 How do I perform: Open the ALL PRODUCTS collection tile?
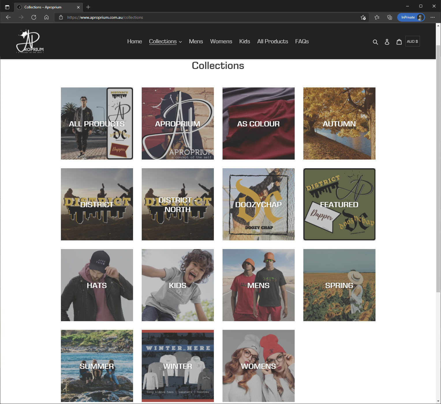pyautogui.click(x=97, y=124)
